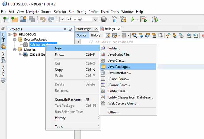Click the Profile Project clock icon
The image size is (204, 139).
[154, 19]
